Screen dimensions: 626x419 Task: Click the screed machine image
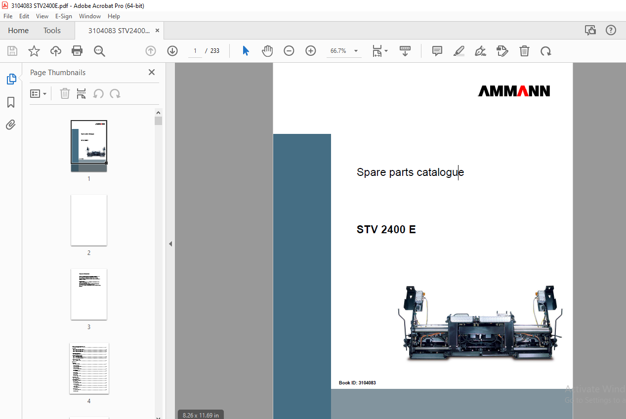click(x=480, y=323)
